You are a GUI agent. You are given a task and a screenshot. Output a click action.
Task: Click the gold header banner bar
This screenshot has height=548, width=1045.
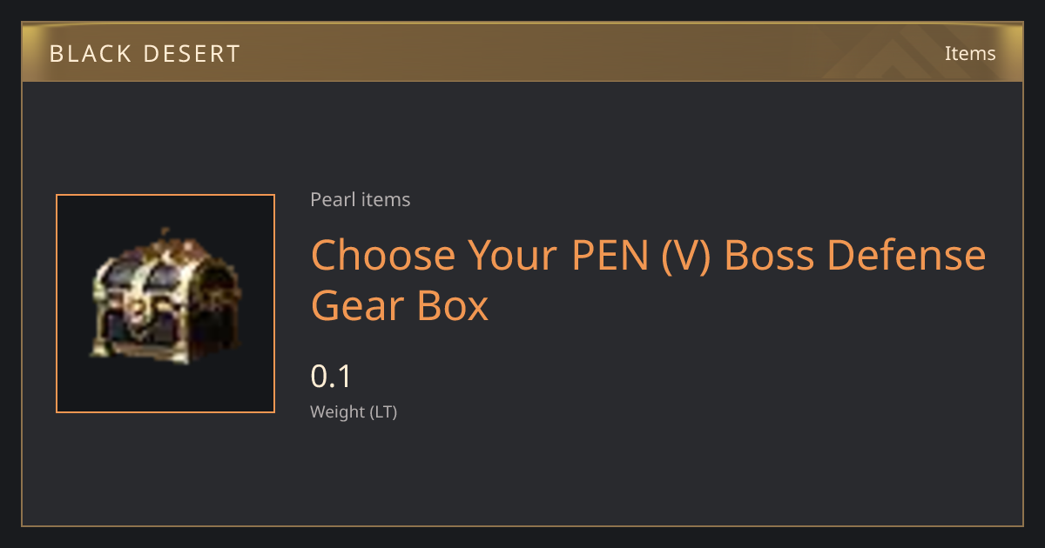522,52
